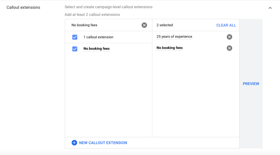Screen dimensions: 280x155
Task: Collapse the Callout extensions section
Action: click(270, 8)
